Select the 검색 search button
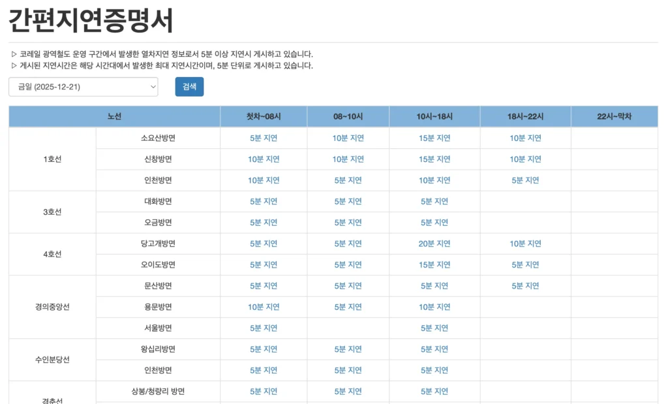668x404 pixels. pos(189,86)
